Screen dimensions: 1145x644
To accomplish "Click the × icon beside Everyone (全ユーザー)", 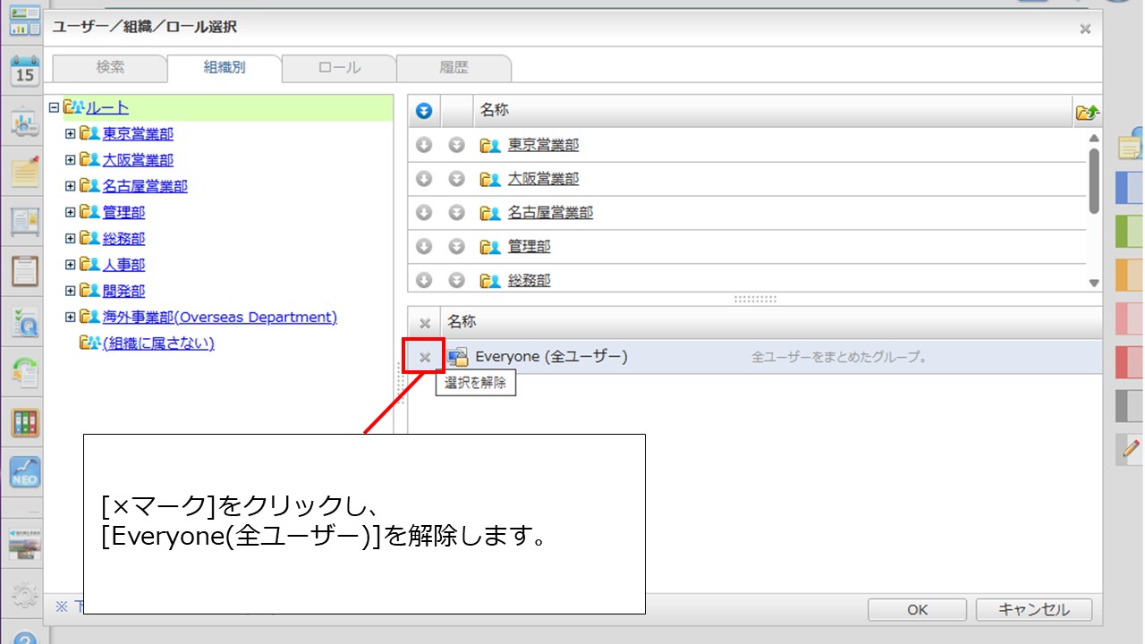I will click(x=425, y=357).
